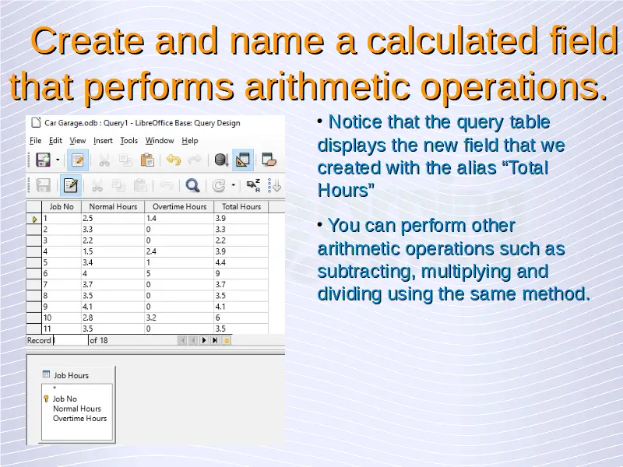Click the Total Hours cell showing 2.2
The height and width of the screenshot is (467, 623).
point(241,241)
